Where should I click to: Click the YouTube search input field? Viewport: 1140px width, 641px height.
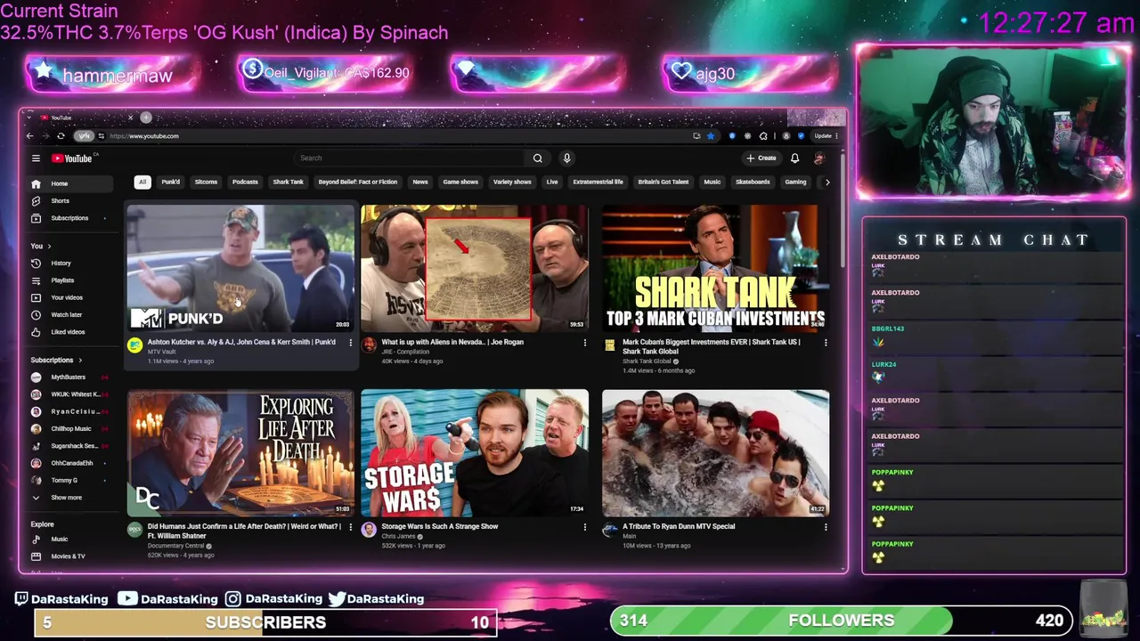[x=410, y=158]
